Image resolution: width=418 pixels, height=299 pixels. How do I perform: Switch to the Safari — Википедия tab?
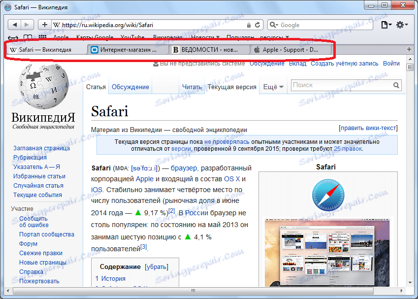click(x=46, y=50)
